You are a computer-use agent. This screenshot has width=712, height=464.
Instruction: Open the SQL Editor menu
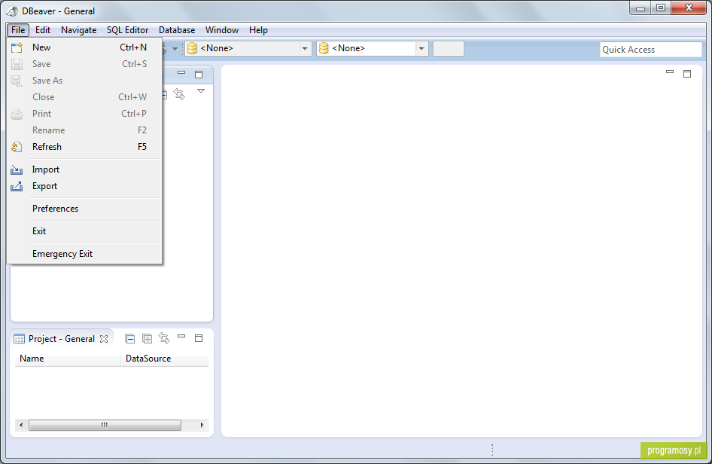[x=128, y=30]
